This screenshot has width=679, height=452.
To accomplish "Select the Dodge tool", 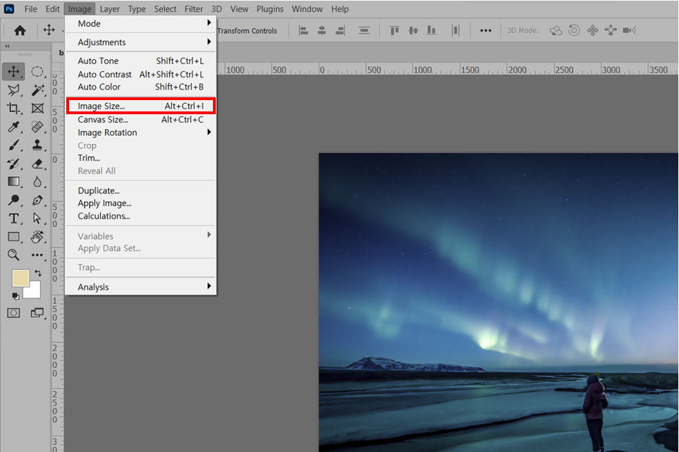I will pyautogui.click(x=13, y=200).
